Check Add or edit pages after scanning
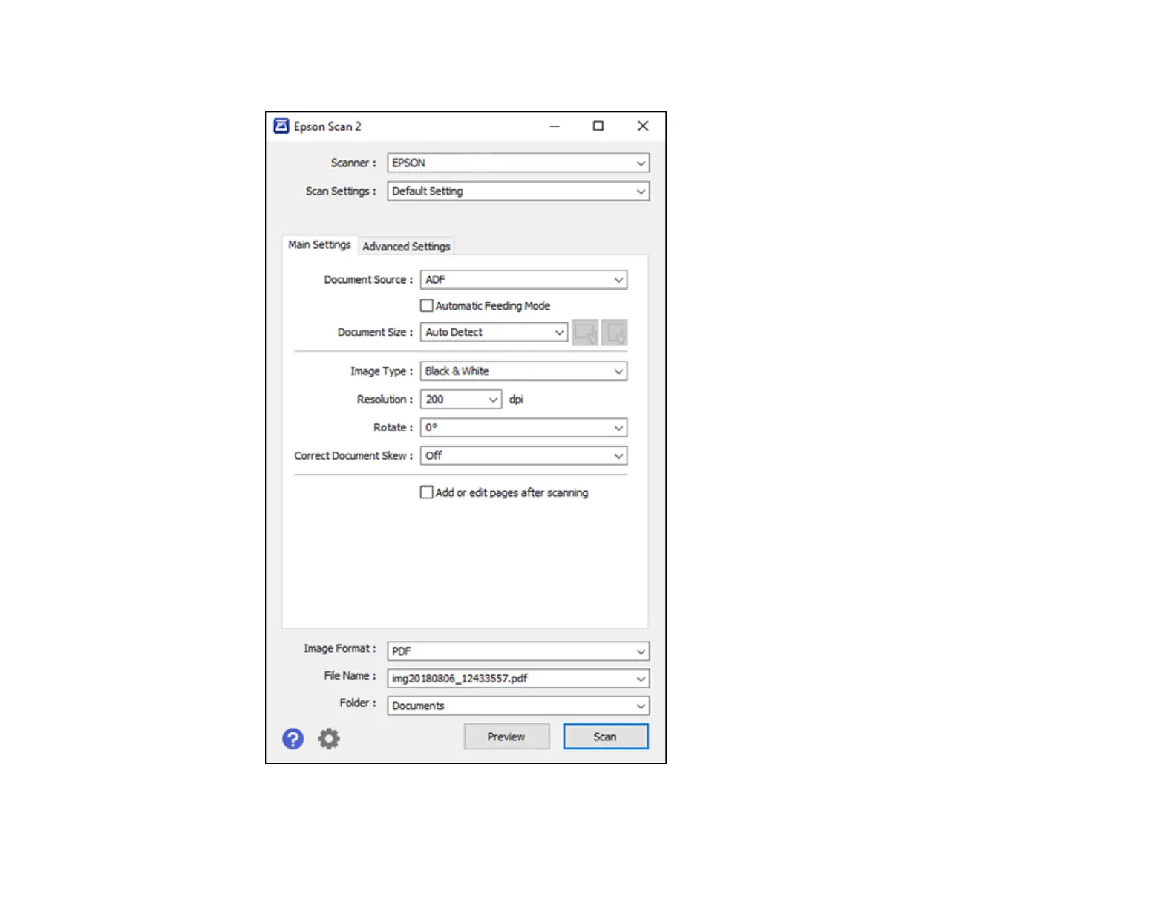The image size is (1176, 909). 427,492
